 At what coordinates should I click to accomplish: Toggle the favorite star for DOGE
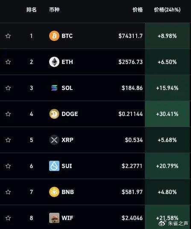coord(8,114)
